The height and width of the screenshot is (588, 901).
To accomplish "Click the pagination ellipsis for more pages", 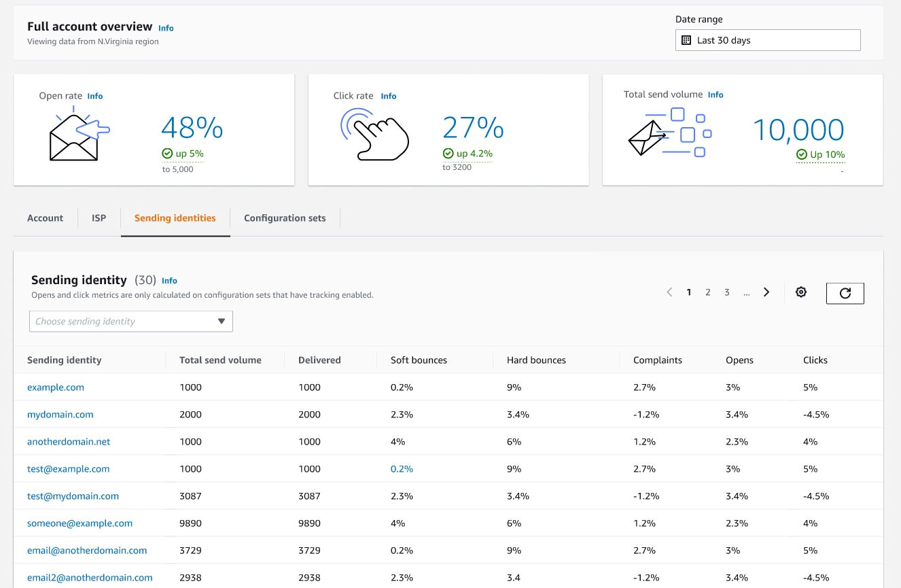I will pyautogui.click(x=747, y=293).
